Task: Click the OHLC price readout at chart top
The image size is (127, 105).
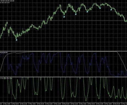Action: (7, 1)
